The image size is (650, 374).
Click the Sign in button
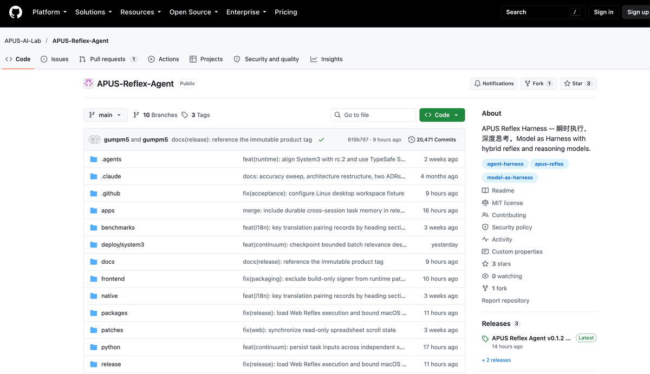click(603, 12)
